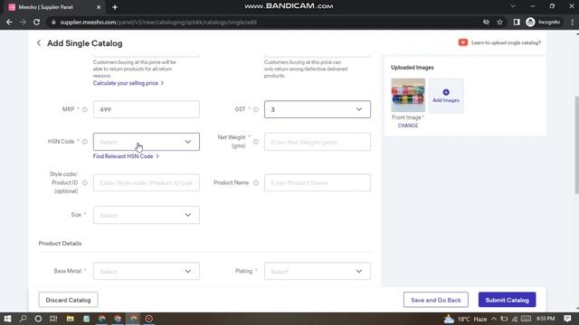Click Calculate your selling price link
Image resolution: width=579 pixels, height=325 pixels.
point(128,83)
